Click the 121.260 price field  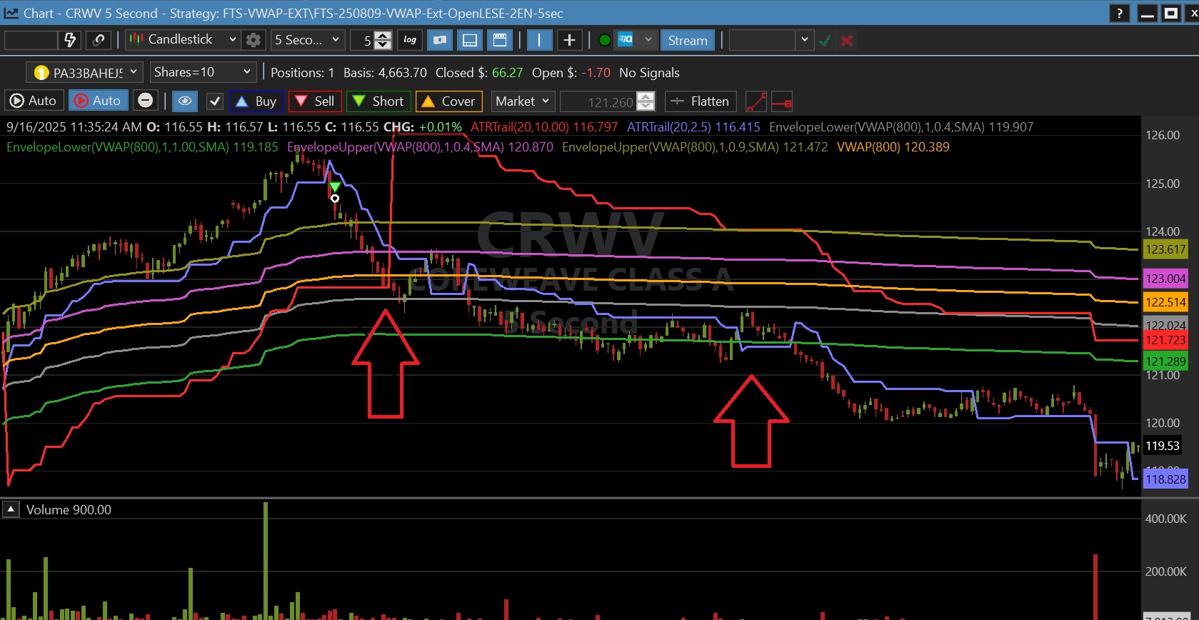(x=598, y=102)
